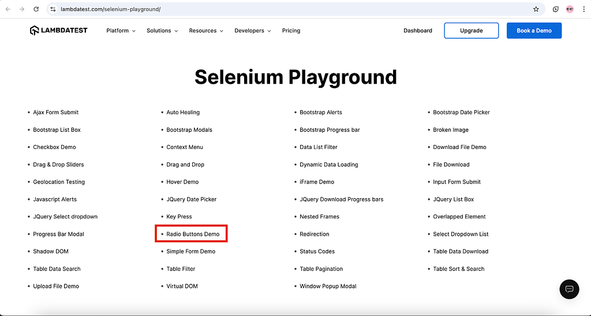This screenshot has width=591, height=316.
Task: Open the chat support widget icon
Action: pyautogui.click(x=569, y=289)
